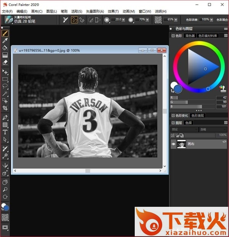
Task: Select the Crop tool
Action: [5, 108]
